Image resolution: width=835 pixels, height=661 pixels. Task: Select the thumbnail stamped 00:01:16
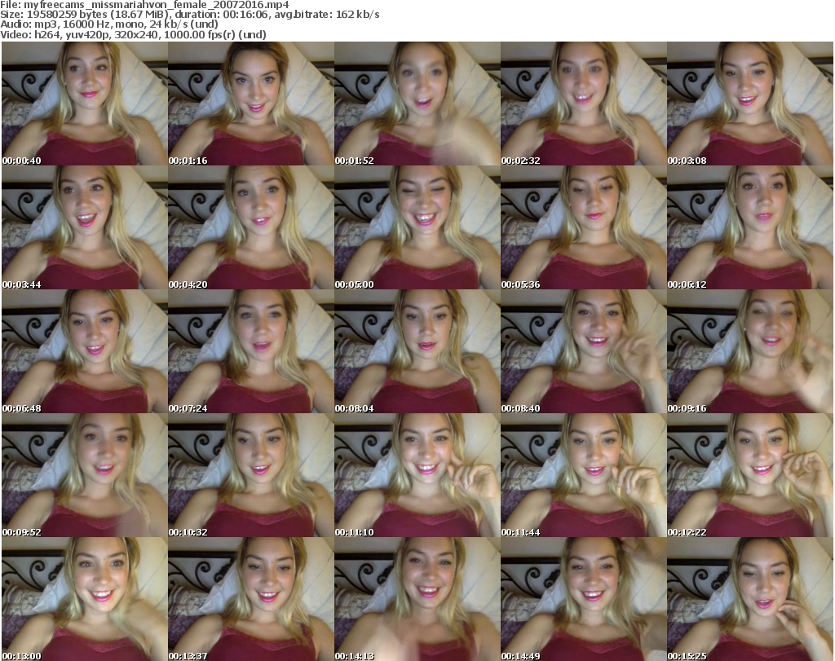pyautogui.click(x=251, y=104)
